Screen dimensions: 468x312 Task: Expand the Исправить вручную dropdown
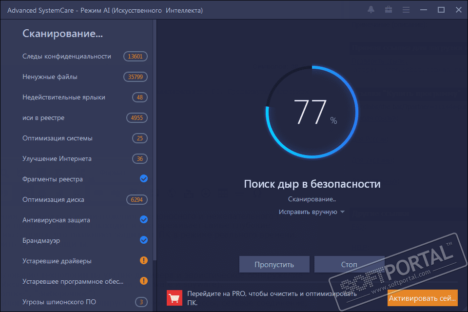coord(312,212)
